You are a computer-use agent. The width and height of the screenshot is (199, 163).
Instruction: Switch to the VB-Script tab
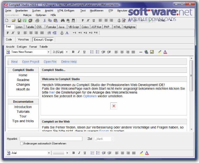pyautogui.click(x=74, y=27)
